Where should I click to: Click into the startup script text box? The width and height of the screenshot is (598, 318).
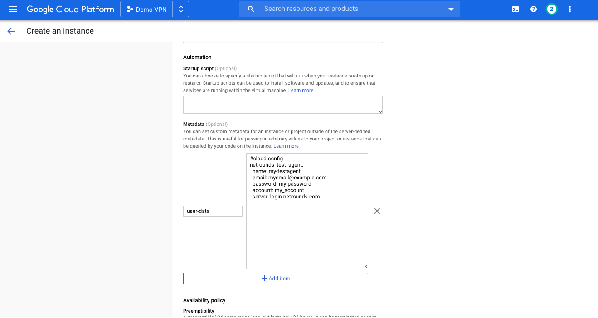pos(282,104)
